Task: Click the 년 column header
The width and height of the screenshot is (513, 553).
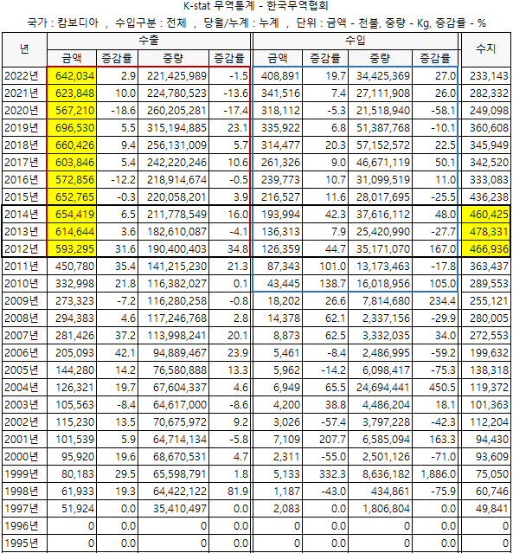Action: 24,49
